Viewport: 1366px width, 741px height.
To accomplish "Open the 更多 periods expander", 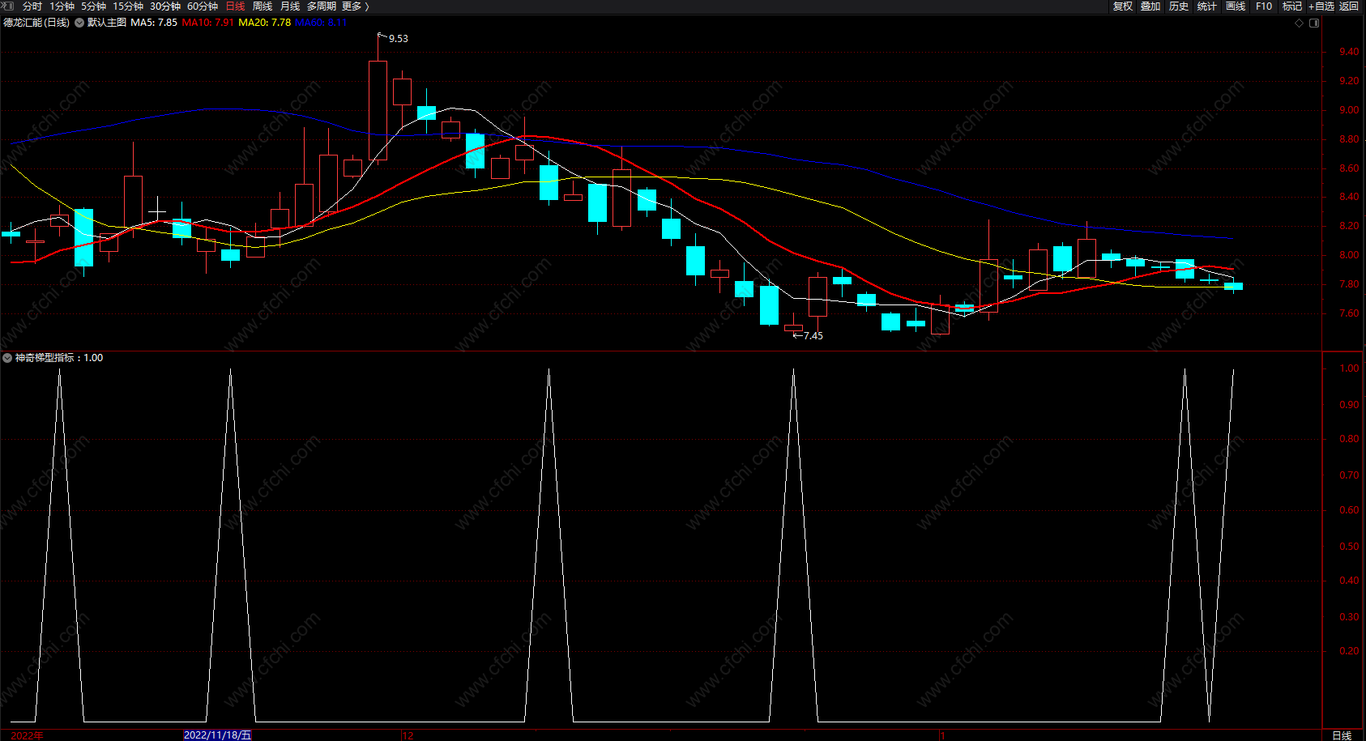I will click(356, 6).
